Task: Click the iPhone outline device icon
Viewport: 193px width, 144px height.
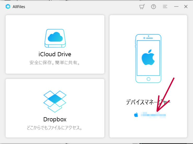Action: (148, 59)
